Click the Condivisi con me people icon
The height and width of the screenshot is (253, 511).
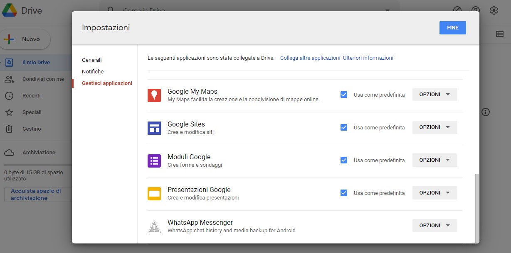(x=9, y=79)
